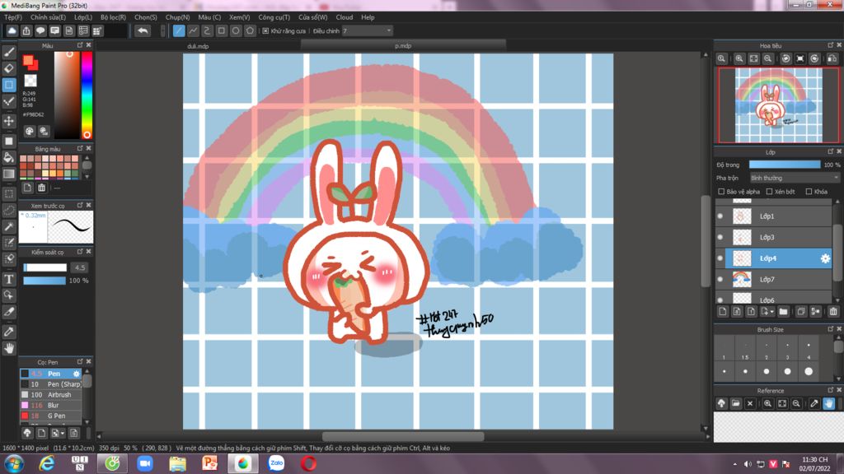Hide the Lớp7 layer
The image size is (844, 474).
pyautogui.click(x=720, y=280)
